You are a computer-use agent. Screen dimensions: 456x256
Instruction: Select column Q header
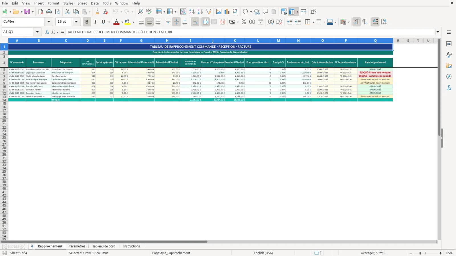[375, 41]
